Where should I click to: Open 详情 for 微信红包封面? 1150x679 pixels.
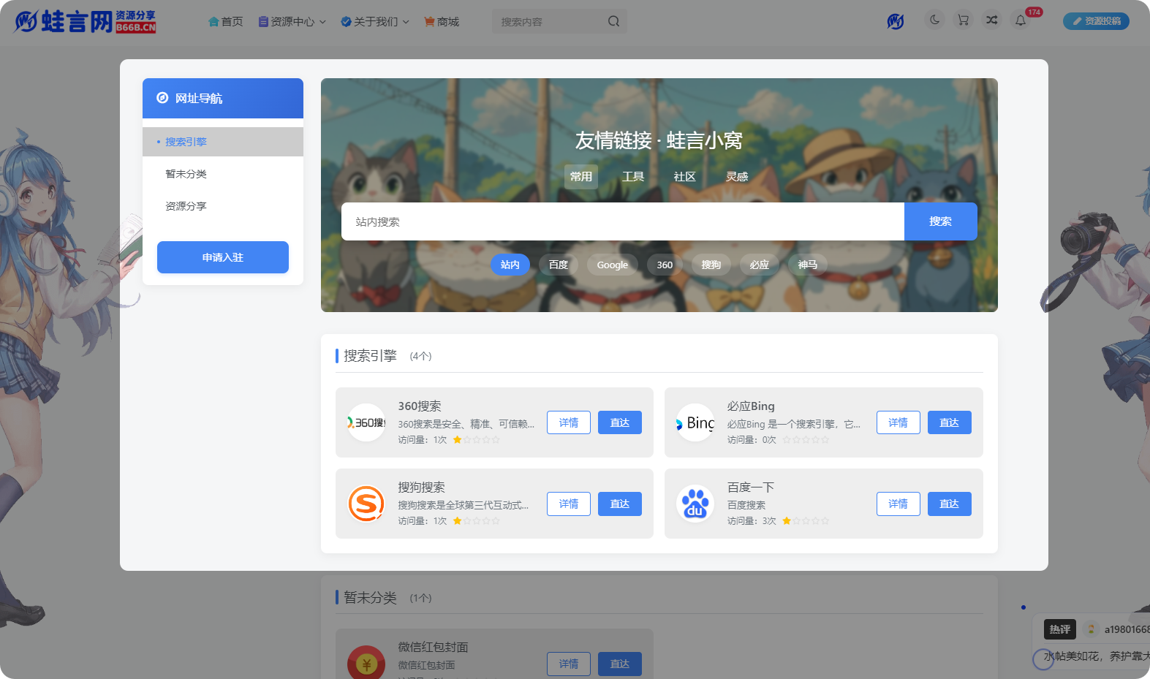pos(569,664)
